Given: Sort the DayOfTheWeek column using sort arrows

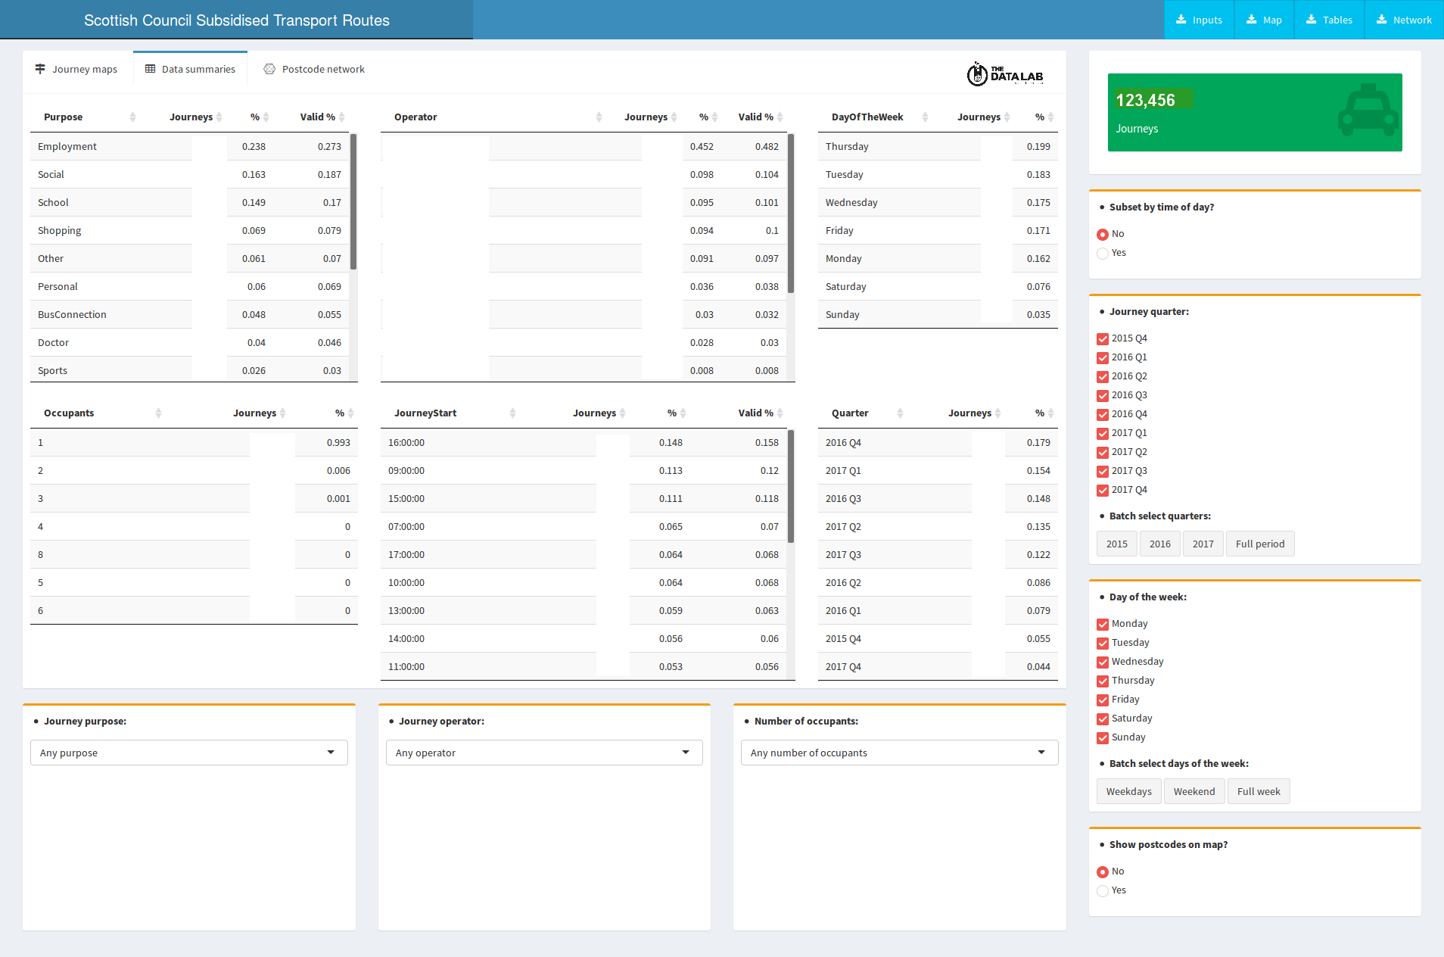Looking at the screenshot, I should click(x=925, y=117).
